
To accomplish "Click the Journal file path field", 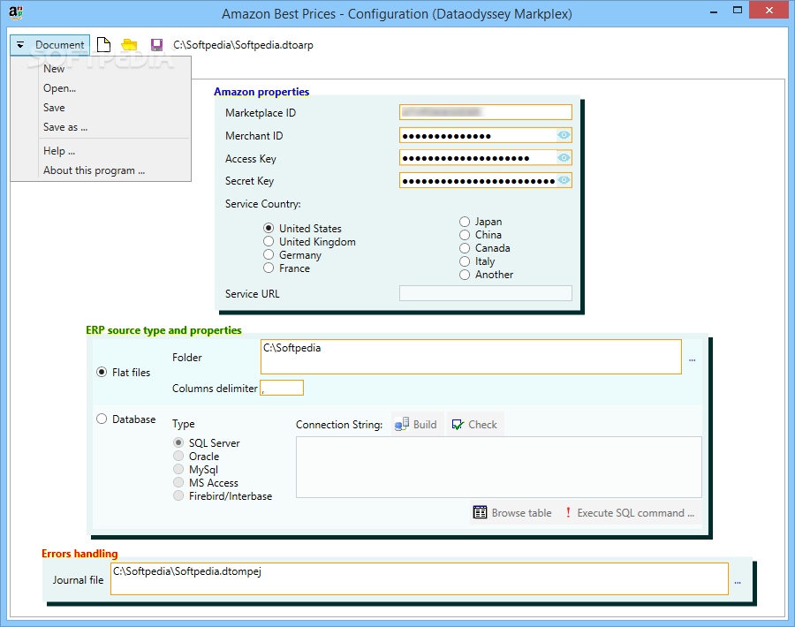I will 420,578.
